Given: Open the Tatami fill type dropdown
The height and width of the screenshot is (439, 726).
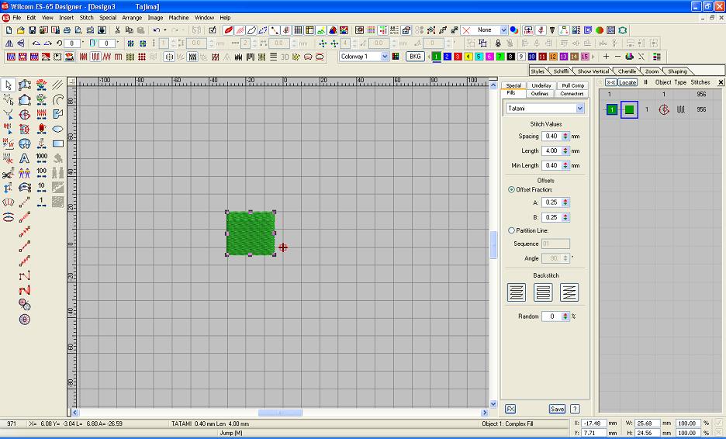Looking at the screenshot, I should pos(579,109).
